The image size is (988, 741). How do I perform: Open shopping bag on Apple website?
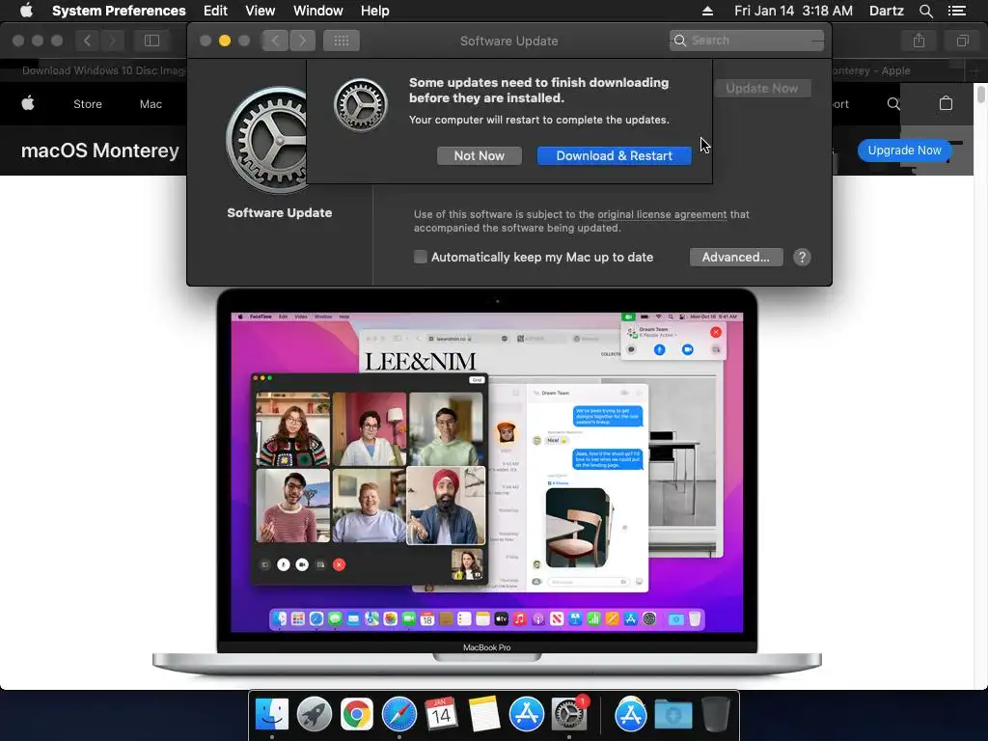(946, 103)
